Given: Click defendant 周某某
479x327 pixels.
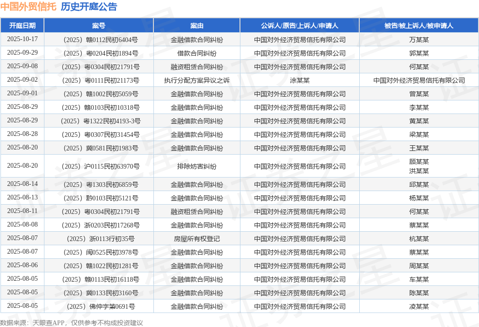Looking at the screenshot, I should pos(419,266).
